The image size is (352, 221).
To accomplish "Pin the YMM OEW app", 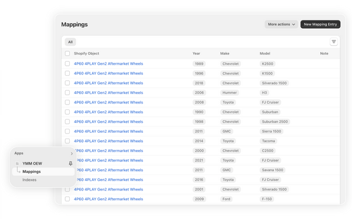I will click(70, 163).
